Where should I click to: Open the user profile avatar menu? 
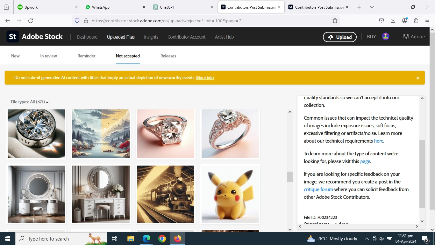pyautogui.click(x=386, y=37)
